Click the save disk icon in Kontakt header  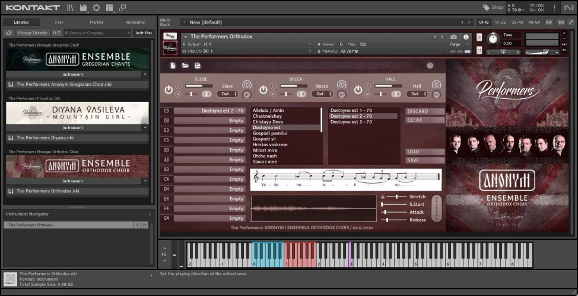[83, 8]
